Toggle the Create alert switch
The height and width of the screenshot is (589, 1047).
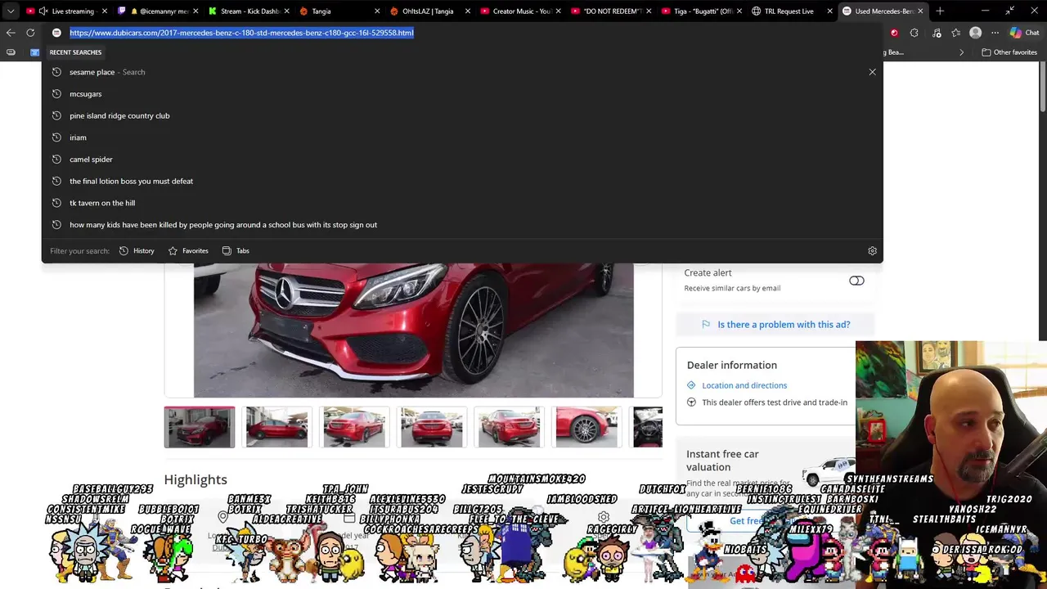coord(856,281)
